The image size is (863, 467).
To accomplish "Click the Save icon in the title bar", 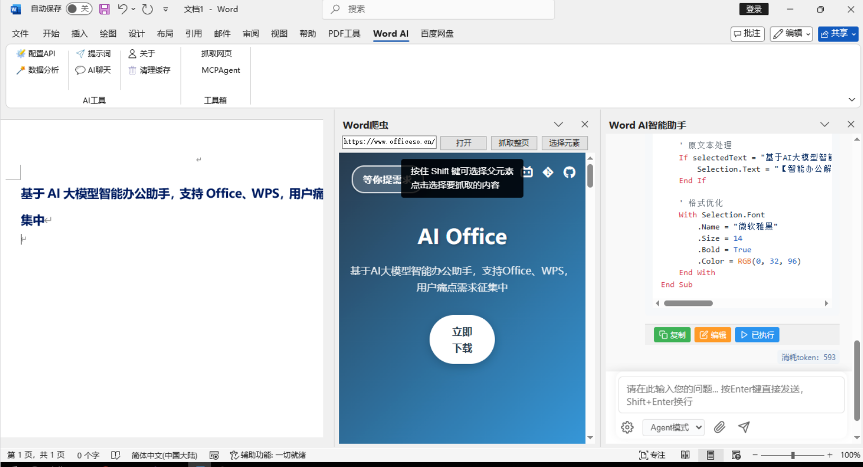I will point(105,9).
